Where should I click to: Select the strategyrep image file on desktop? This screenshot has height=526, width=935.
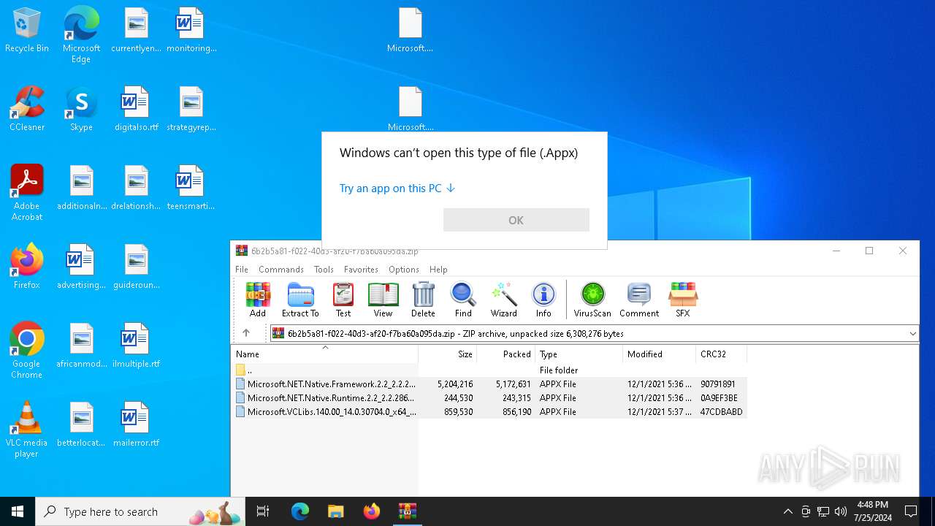click(191, 110)
